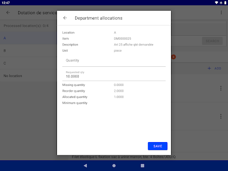Click the SEARCH button in the background

click(x=212, y=41)
